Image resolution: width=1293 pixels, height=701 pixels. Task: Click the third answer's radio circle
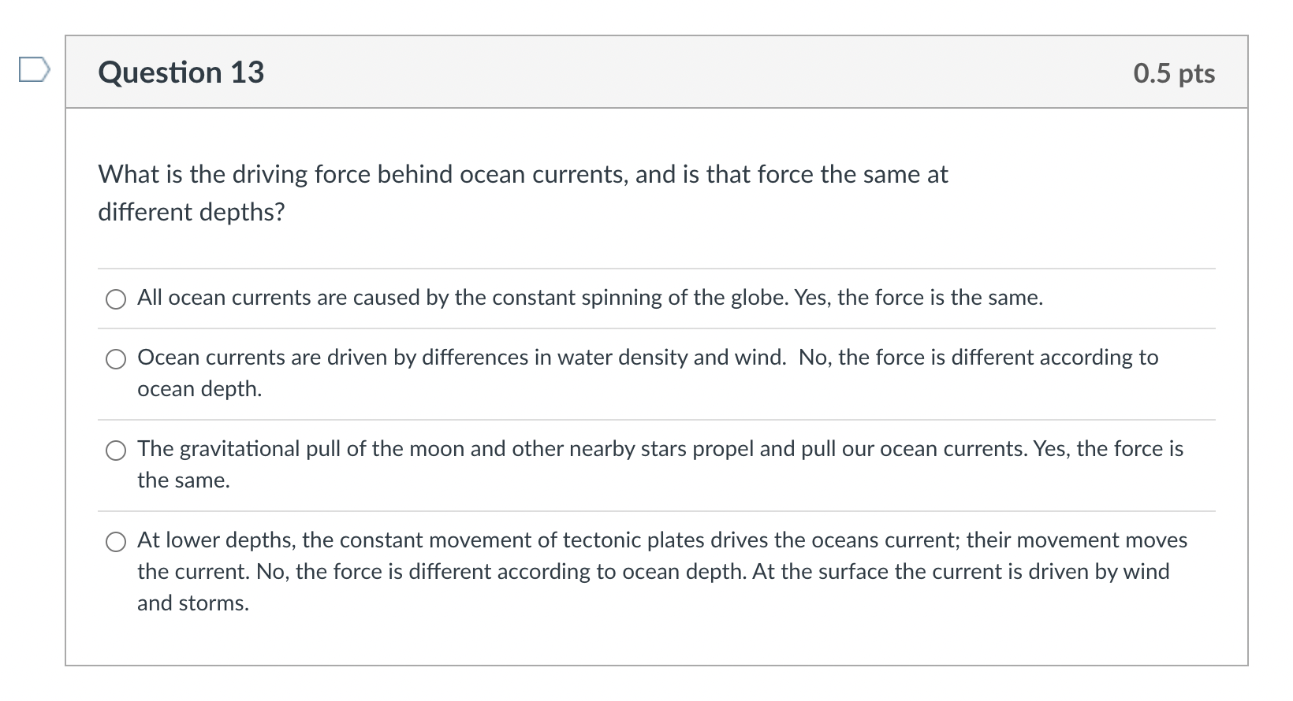(116, 451)
